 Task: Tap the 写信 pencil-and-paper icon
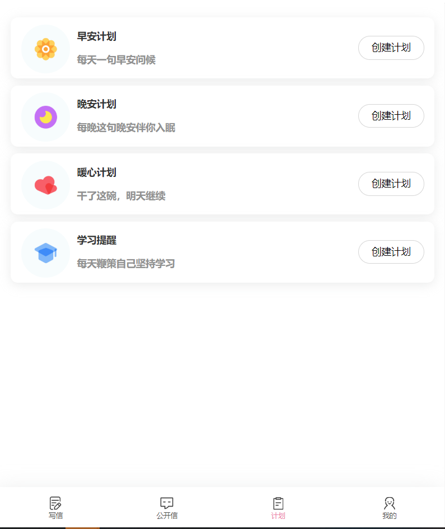tap(55, 503)
